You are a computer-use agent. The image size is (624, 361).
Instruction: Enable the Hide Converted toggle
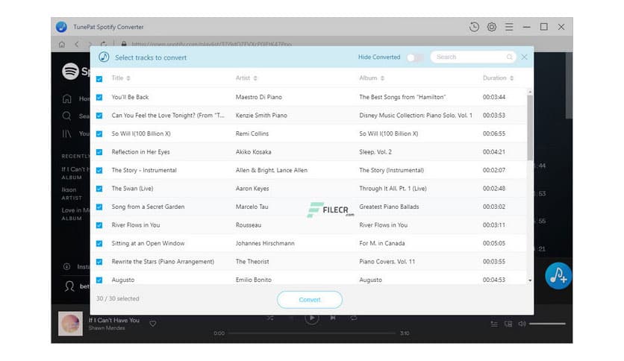coord(415,57)
